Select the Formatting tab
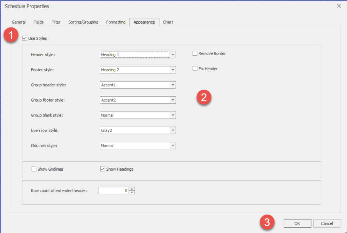347x233 pixels. (x=116, y=22)
